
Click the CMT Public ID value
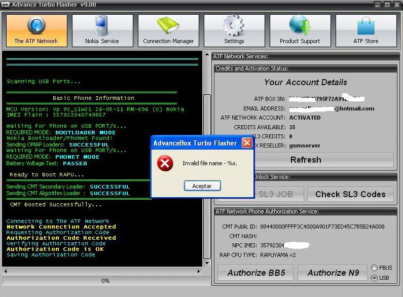click(322, 227)
